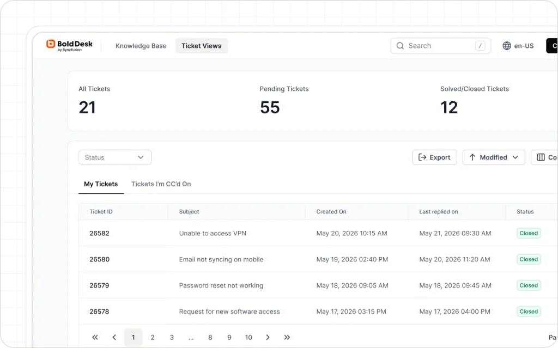Go to page 3
558x348 pixels.
172,337
